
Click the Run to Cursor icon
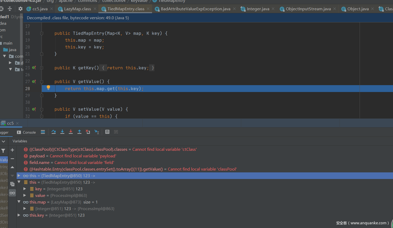[x=97, y=132]
